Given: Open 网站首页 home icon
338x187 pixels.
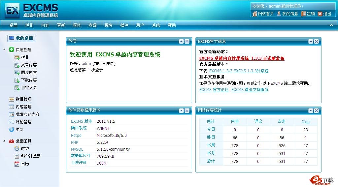Looking at the screenshot, I should (255, 14).
